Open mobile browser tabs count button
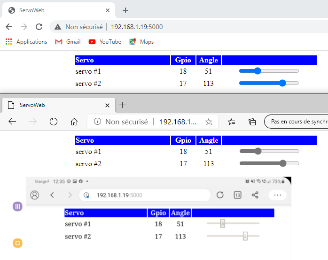The width and height of the screenshot is (328, 260). coord(237,195)
